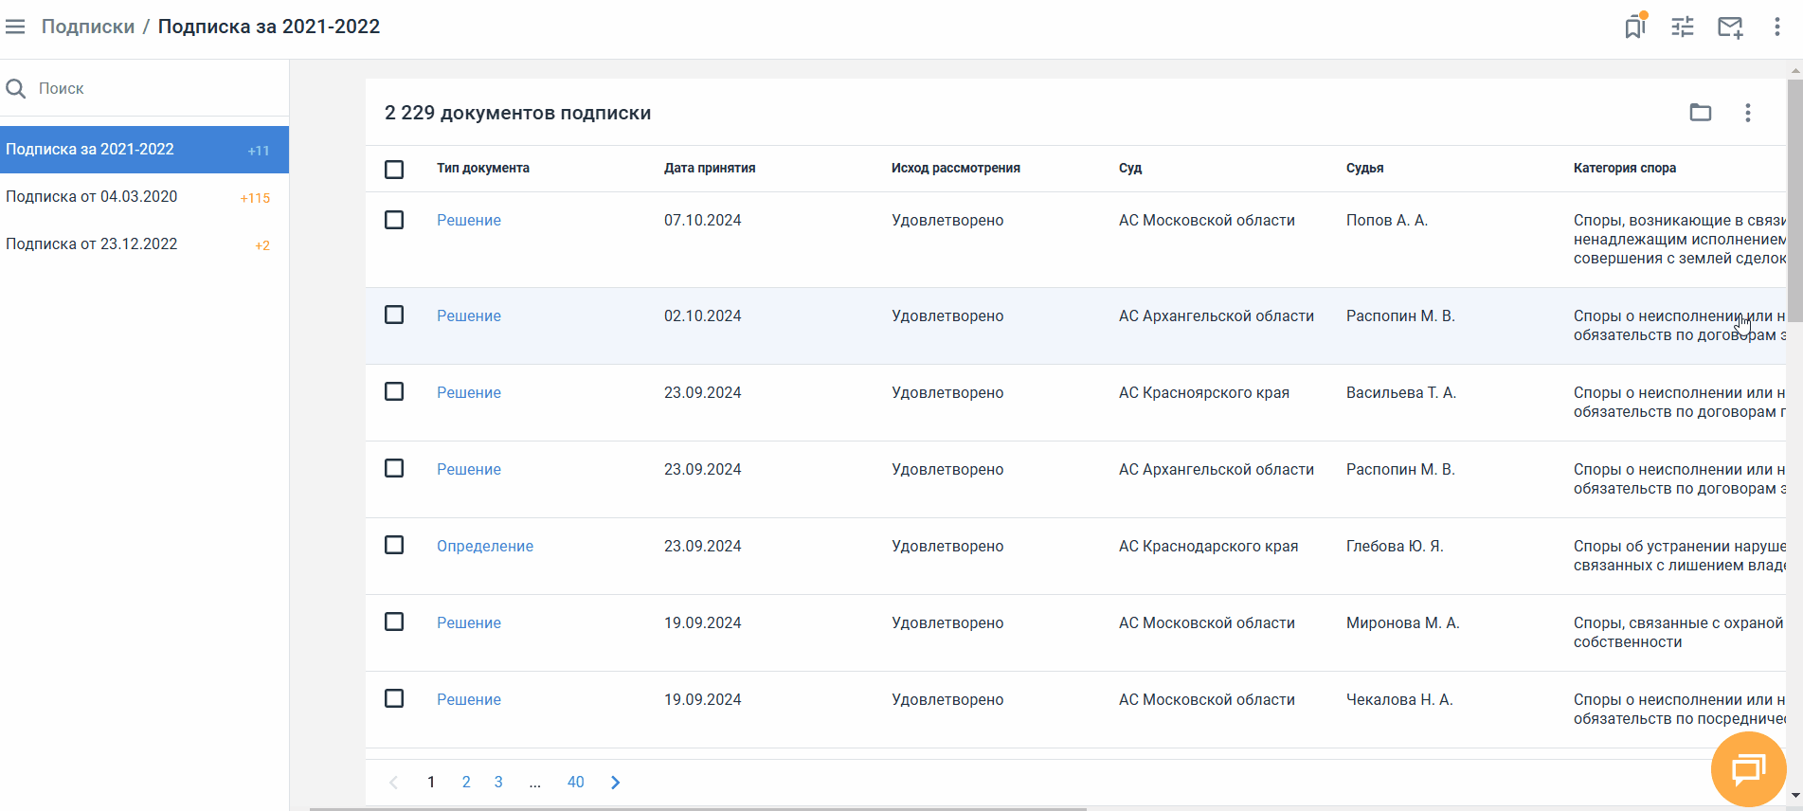
Task: Click judge Глебова Ю. Я. cell
Action: coord(1395,546)
